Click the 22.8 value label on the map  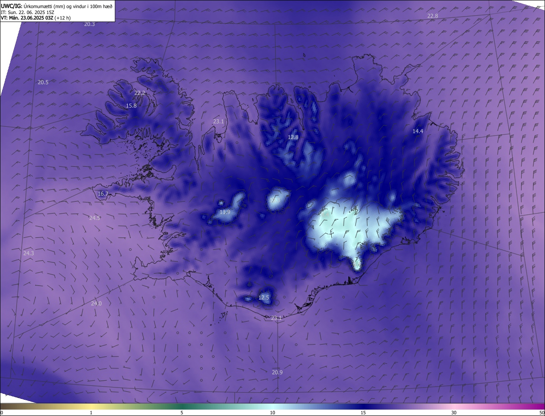click(x=433, y=16)
